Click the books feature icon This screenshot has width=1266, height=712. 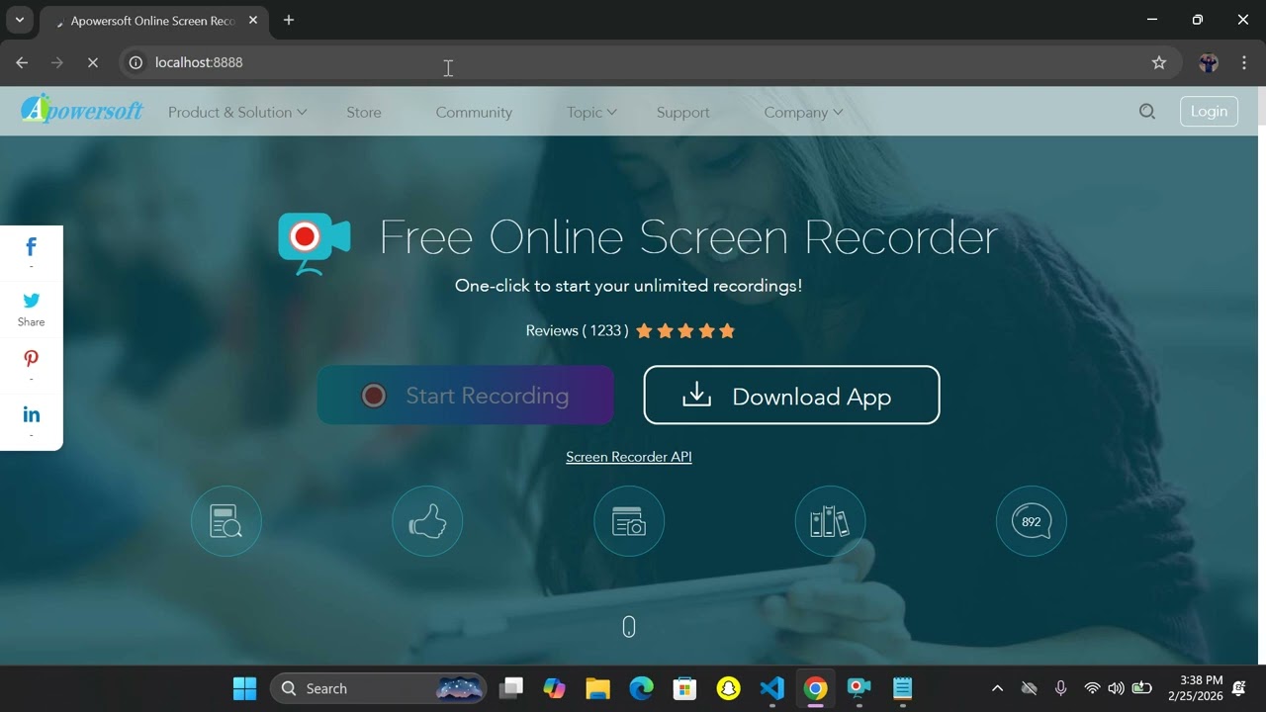pyautogui.click(x=830, y=521)
